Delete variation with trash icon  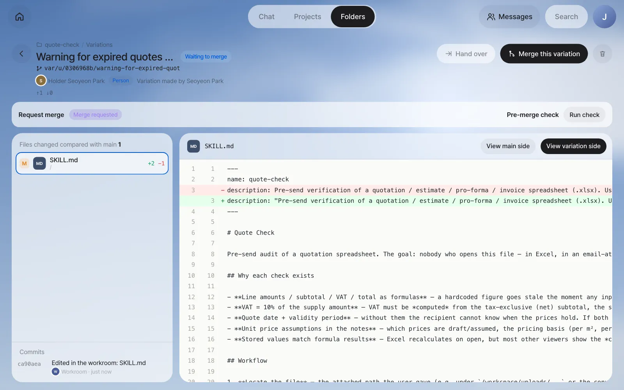603,54
